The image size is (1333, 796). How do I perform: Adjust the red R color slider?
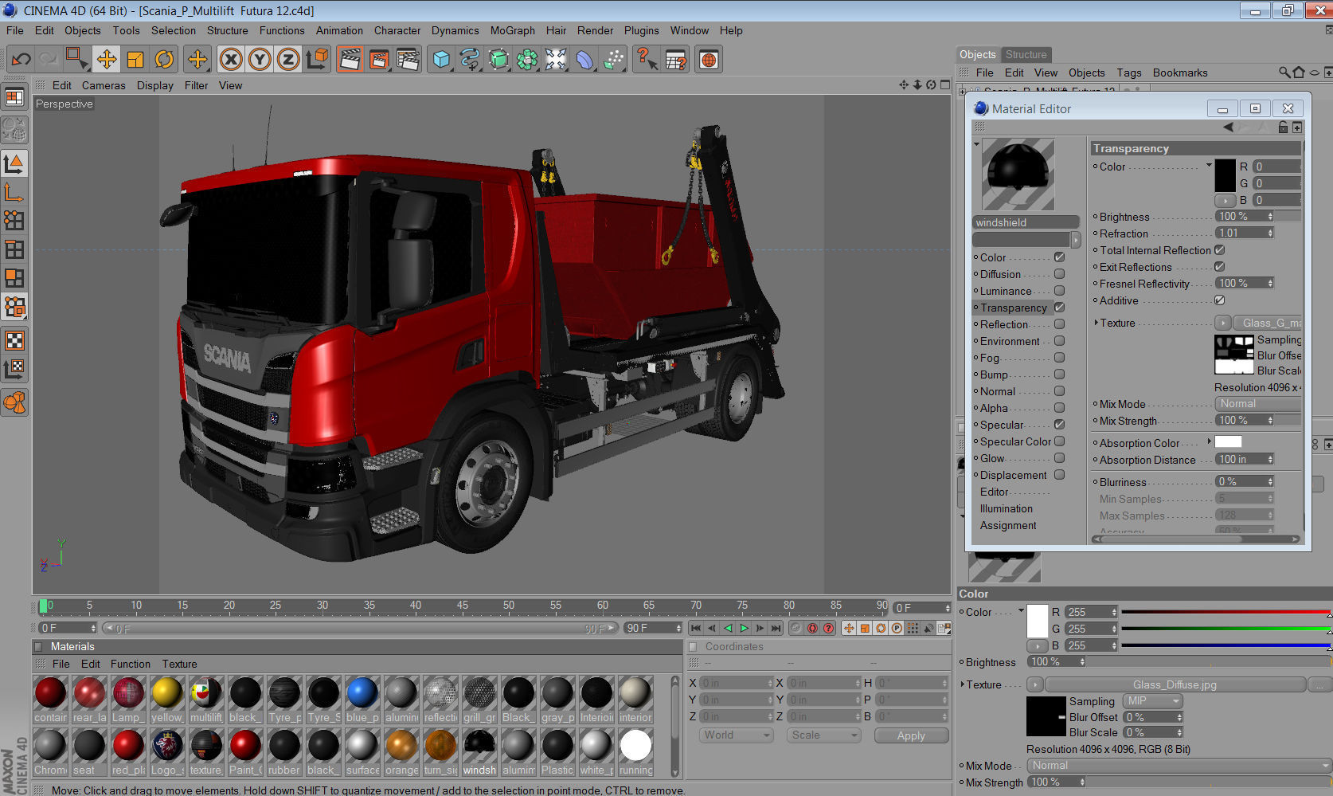click(1225, 612)
